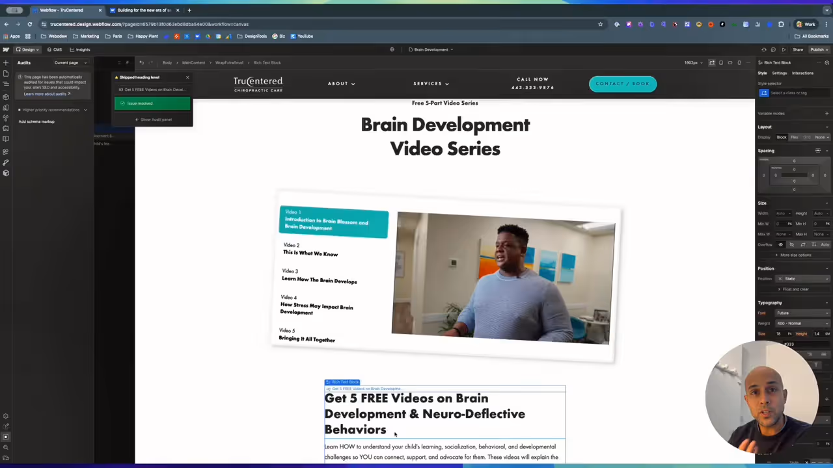Click the class or tag selector field
The width and height of the screenshot is (833, 468).
click(799, 93)
